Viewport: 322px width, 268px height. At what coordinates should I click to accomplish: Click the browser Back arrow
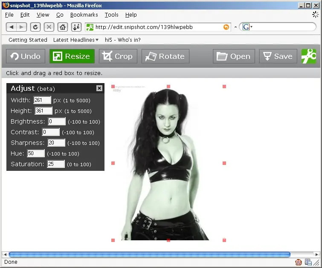pyautogui.click(x=11, y=27)
